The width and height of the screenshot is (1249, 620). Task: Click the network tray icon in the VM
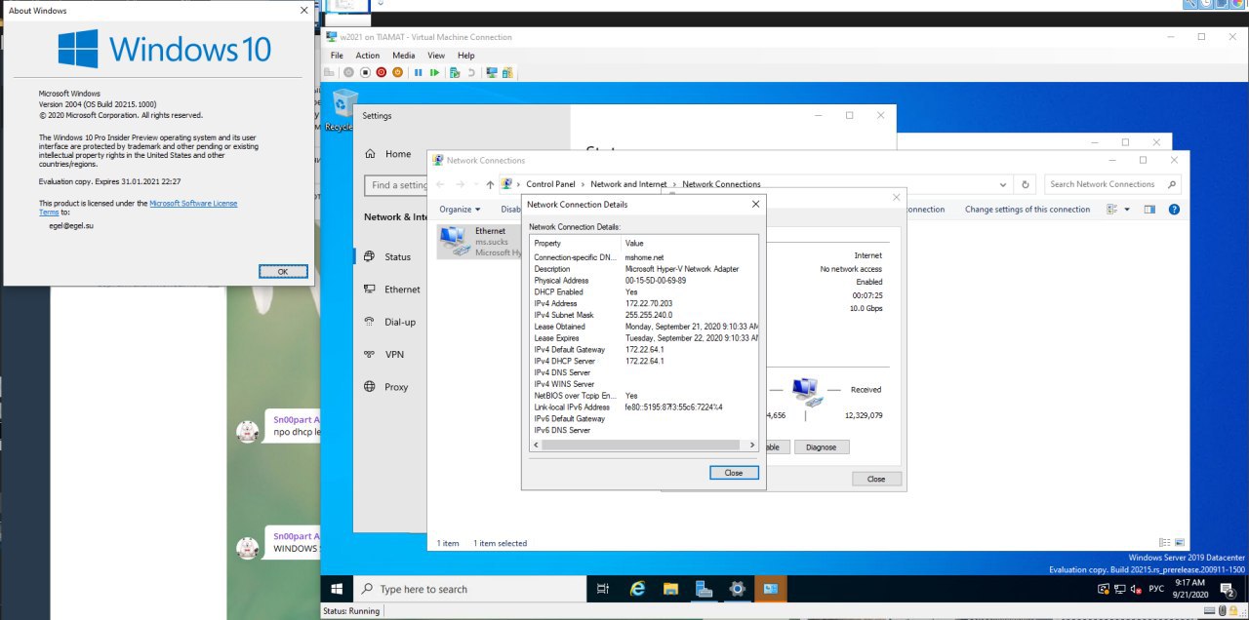[1120, 589]
